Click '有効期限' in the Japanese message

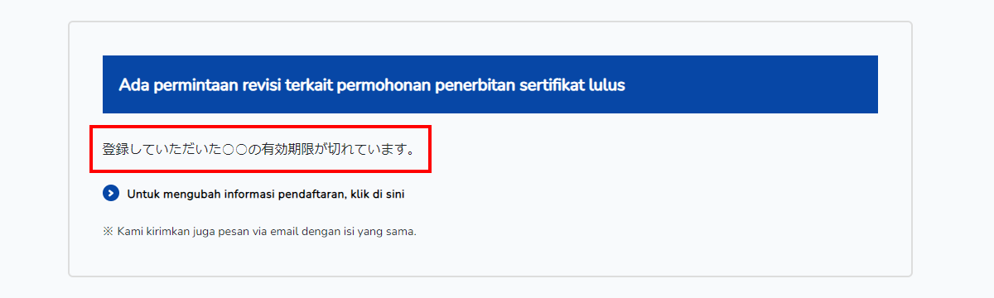(291, 150)
